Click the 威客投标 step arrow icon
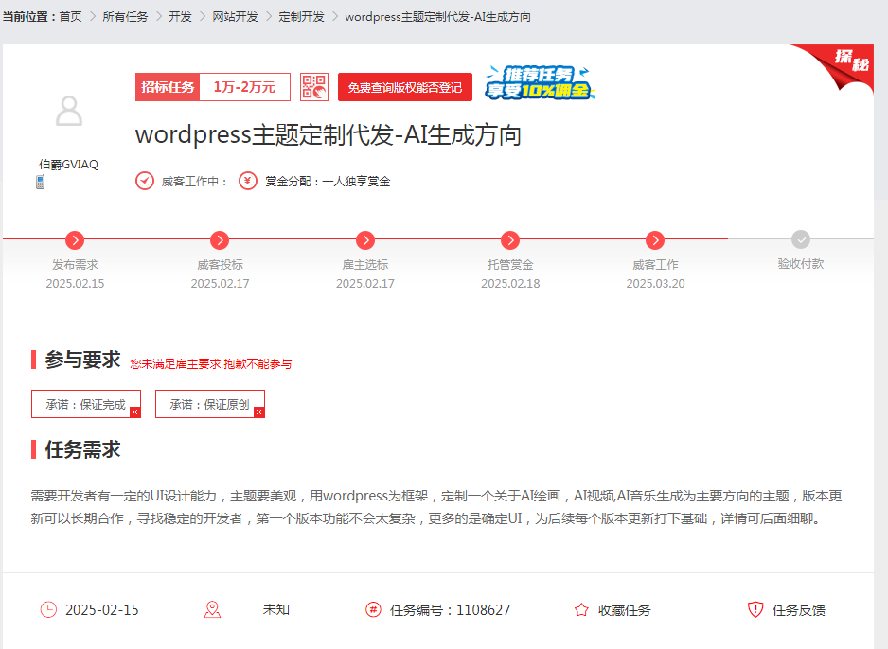This screenshot has height=649, width=888. tap(220, 240)
